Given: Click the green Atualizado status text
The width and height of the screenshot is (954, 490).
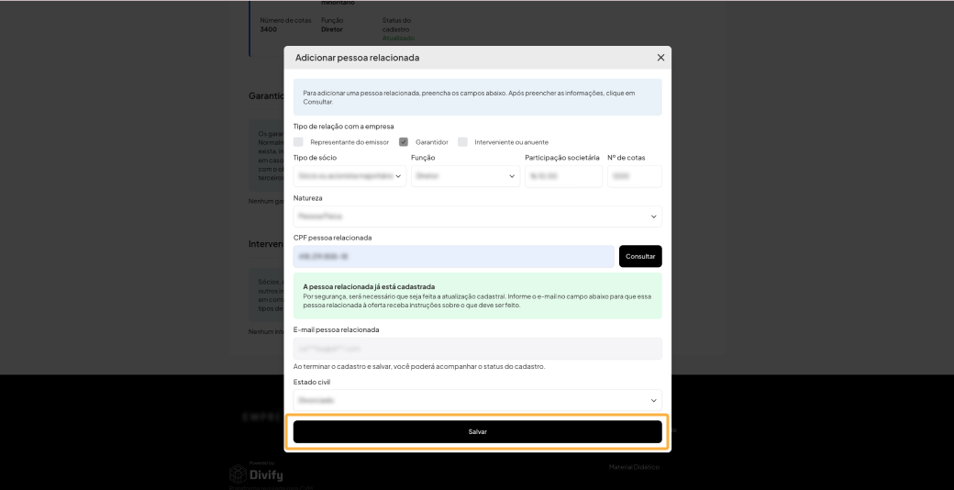Looking at the screenshot, I should 398,38.
